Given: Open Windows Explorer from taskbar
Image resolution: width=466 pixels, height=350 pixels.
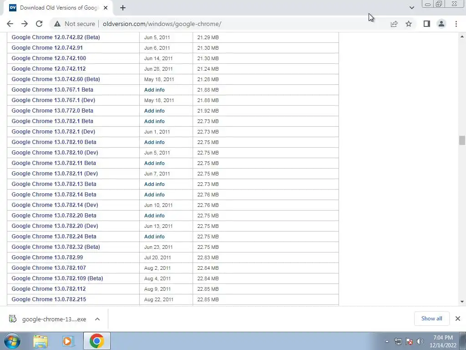Looking at the screenshot, I should (x=41, y=341).
